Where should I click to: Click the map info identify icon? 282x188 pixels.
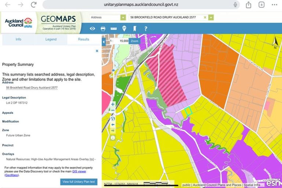tap(113, 138)
